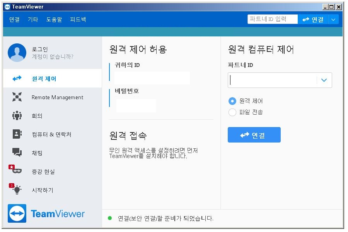Open dropdown arrow next to top 연결 button
The height and width of the screenshot is (232, 348).
point(333,19)
